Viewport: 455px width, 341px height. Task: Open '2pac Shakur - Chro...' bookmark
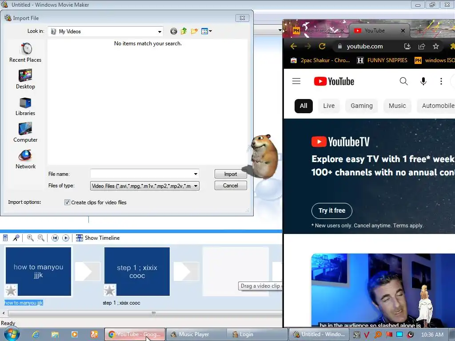[320, 60]
